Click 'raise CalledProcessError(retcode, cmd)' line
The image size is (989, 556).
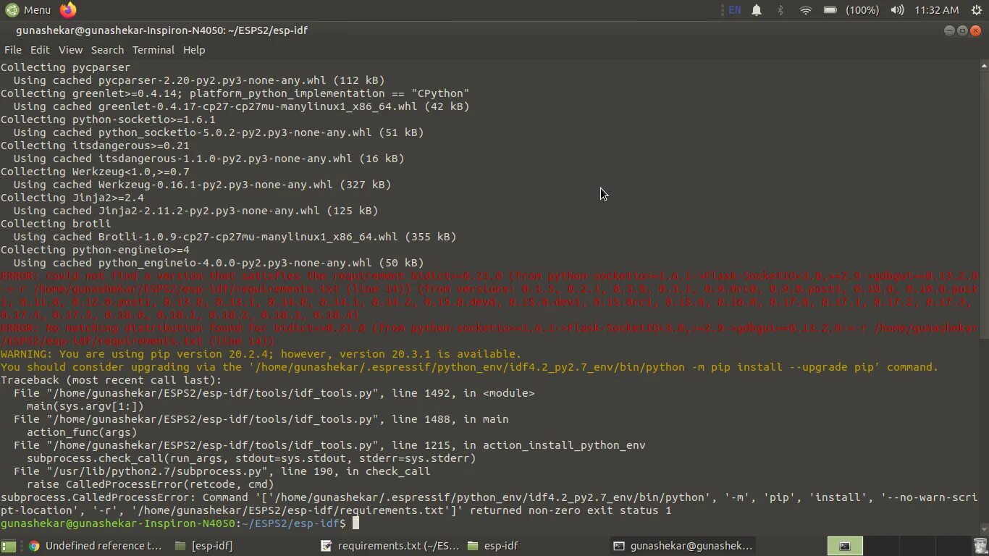[x=151, y=484]
